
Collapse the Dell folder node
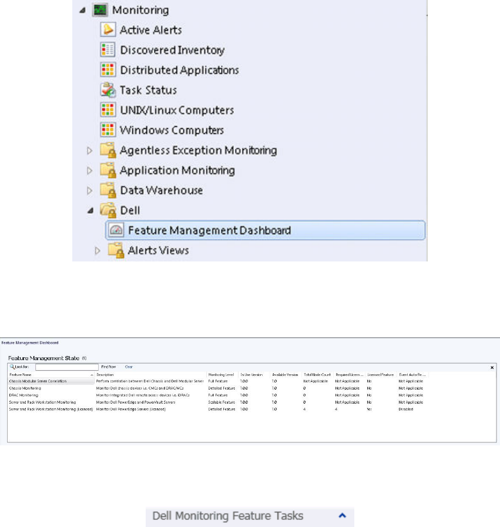90,211
